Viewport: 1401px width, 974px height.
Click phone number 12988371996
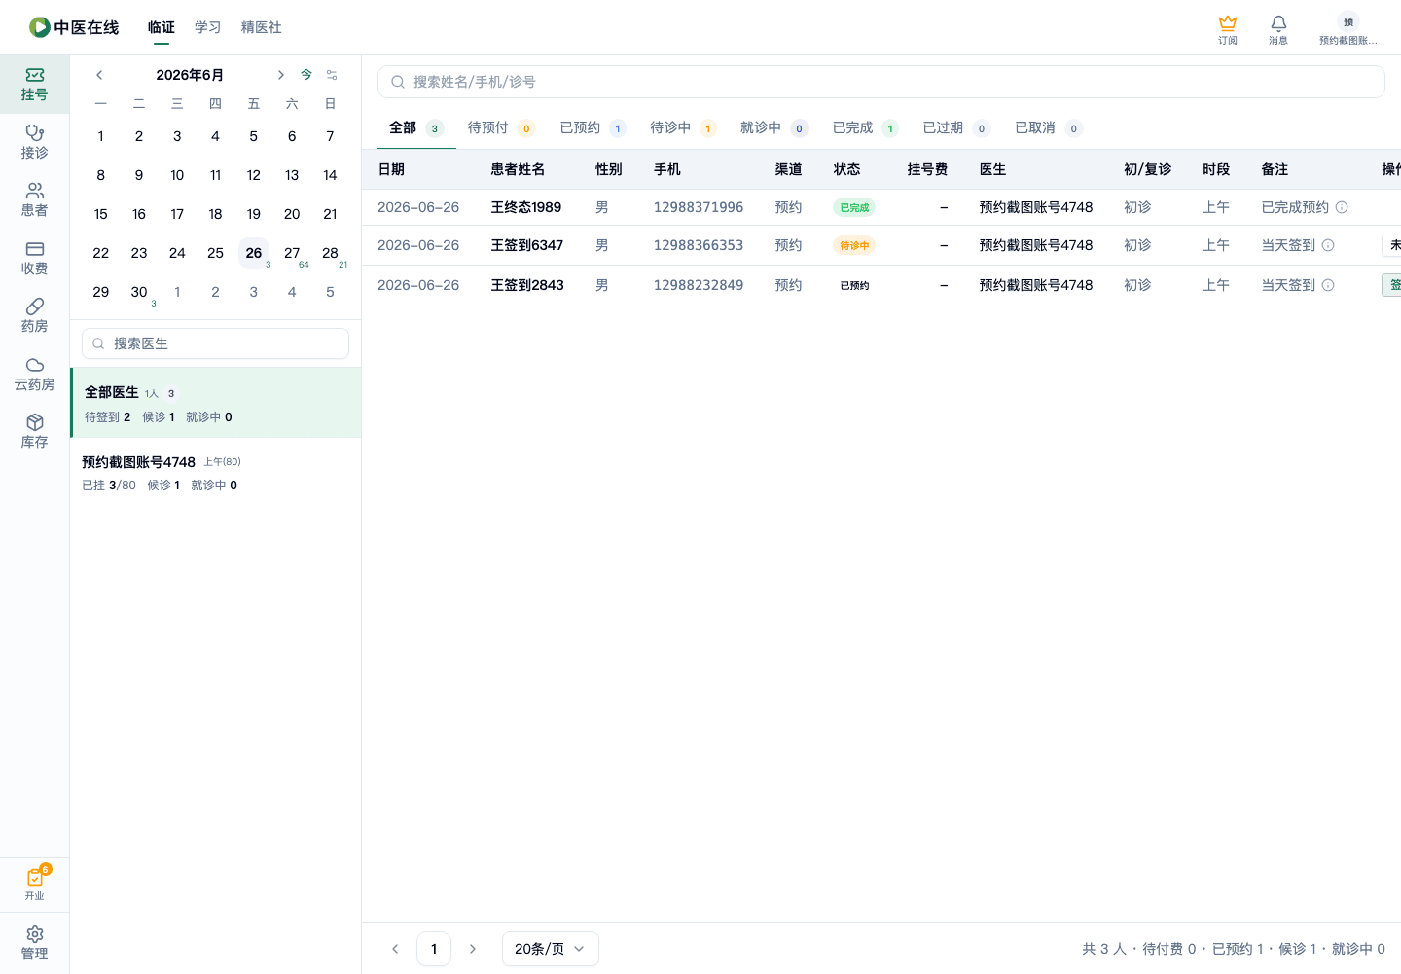point(699,207)
